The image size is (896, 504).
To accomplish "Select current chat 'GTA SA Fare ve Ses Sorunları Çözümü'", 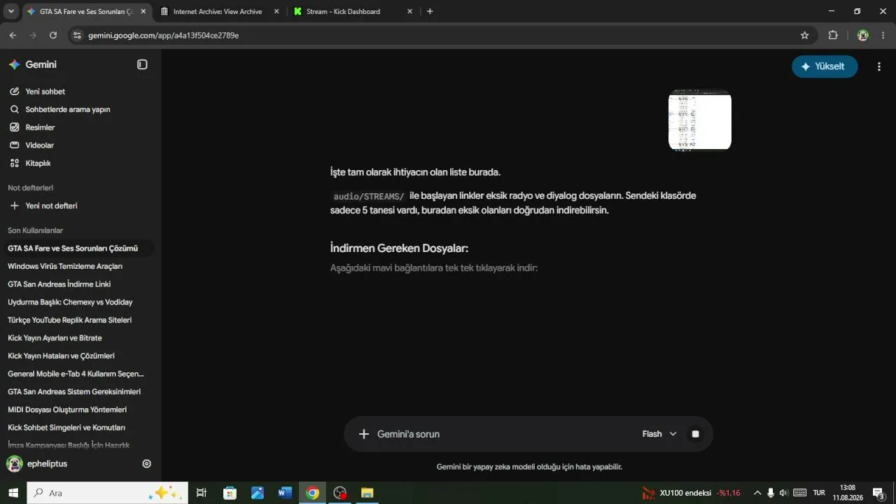I will [x=78, y=248].
